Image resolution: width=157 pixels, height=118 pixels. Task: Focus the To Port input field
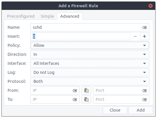118,99
